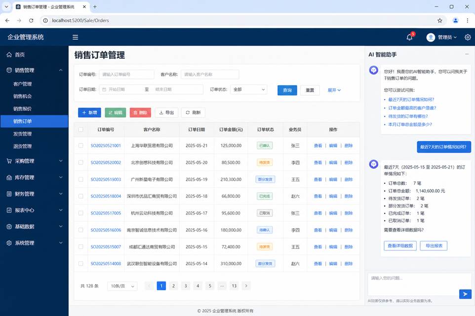
Task: View site information icon in address bar
Action: pos(45,21)
